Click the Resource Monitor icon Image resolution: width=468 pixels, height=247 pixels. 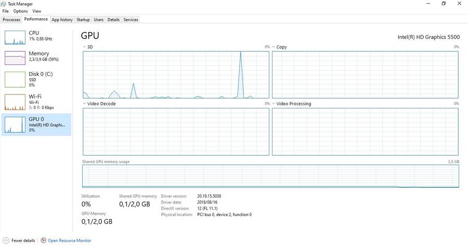pos(43,240)
